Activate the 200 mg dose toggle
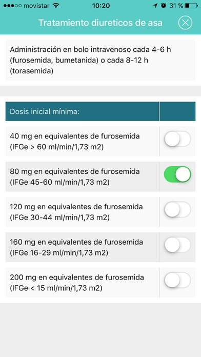The image size is (201, 357). pyautogui.click(x=177, y=280)
